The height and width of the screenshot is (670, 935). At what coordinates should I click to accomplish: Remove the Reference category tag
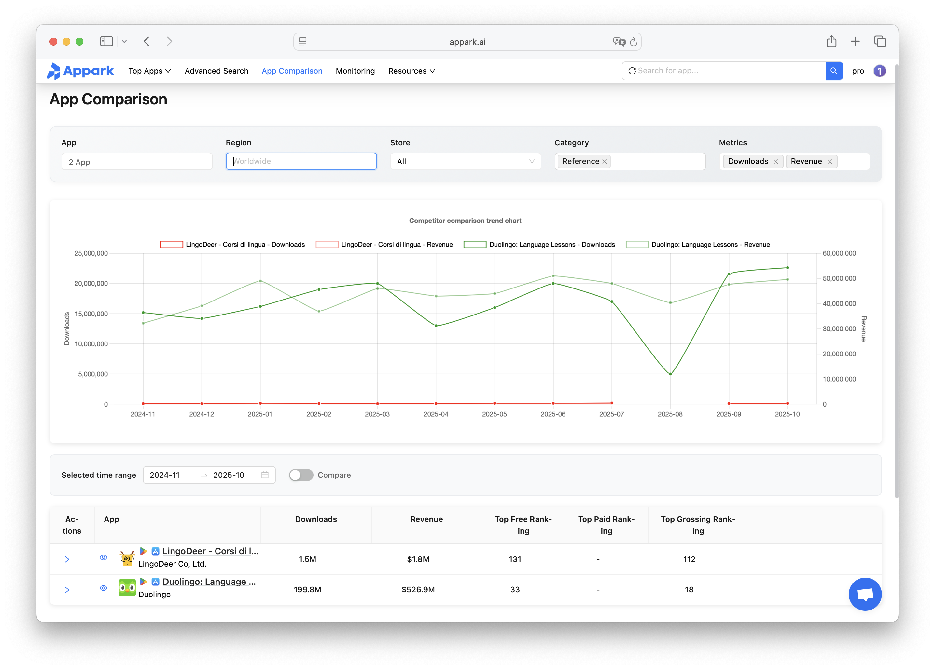coord(604,161)
